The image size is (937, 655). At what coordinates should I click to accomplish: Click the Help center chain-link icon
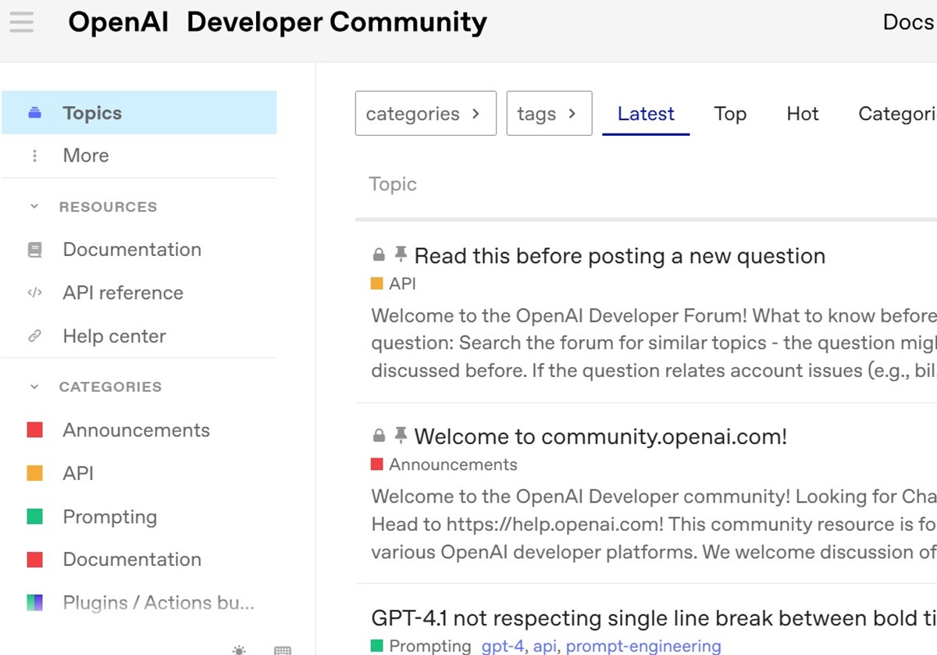(34, 336)
